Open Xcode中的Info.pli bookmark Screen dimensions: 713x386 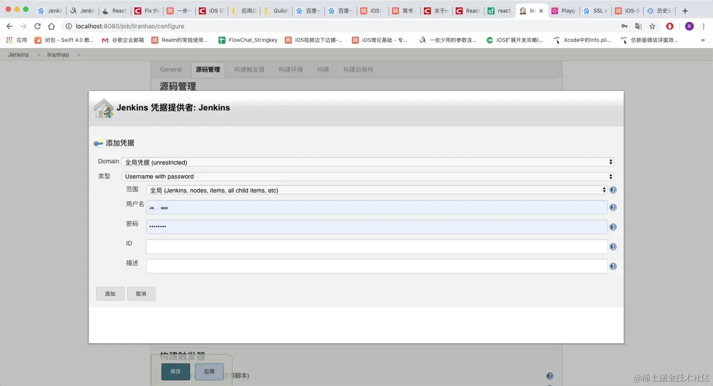(x=582, y=40)
